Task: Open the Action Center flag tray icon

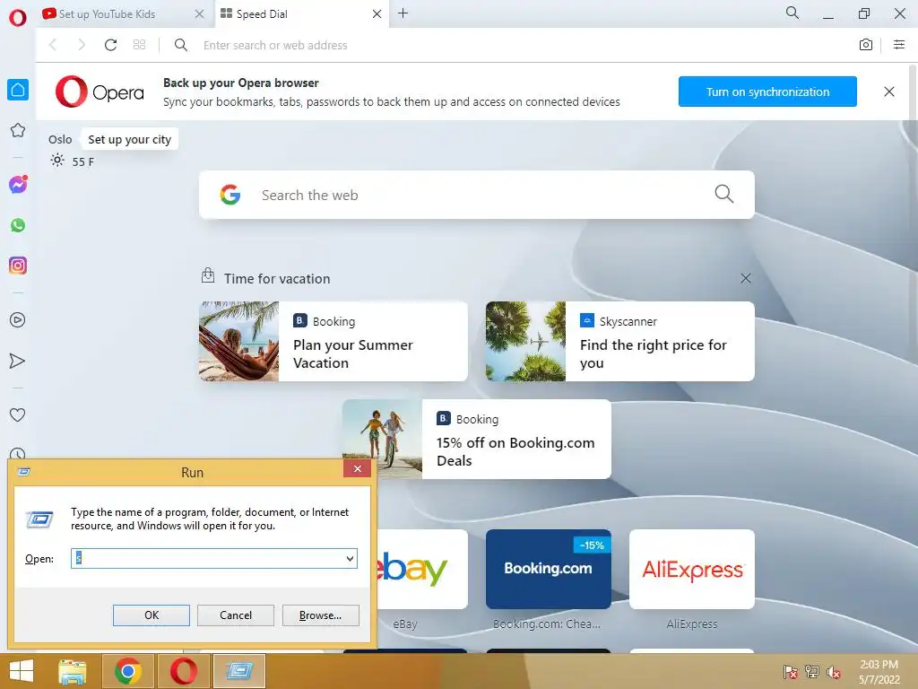Action: (x=790, y=672)
